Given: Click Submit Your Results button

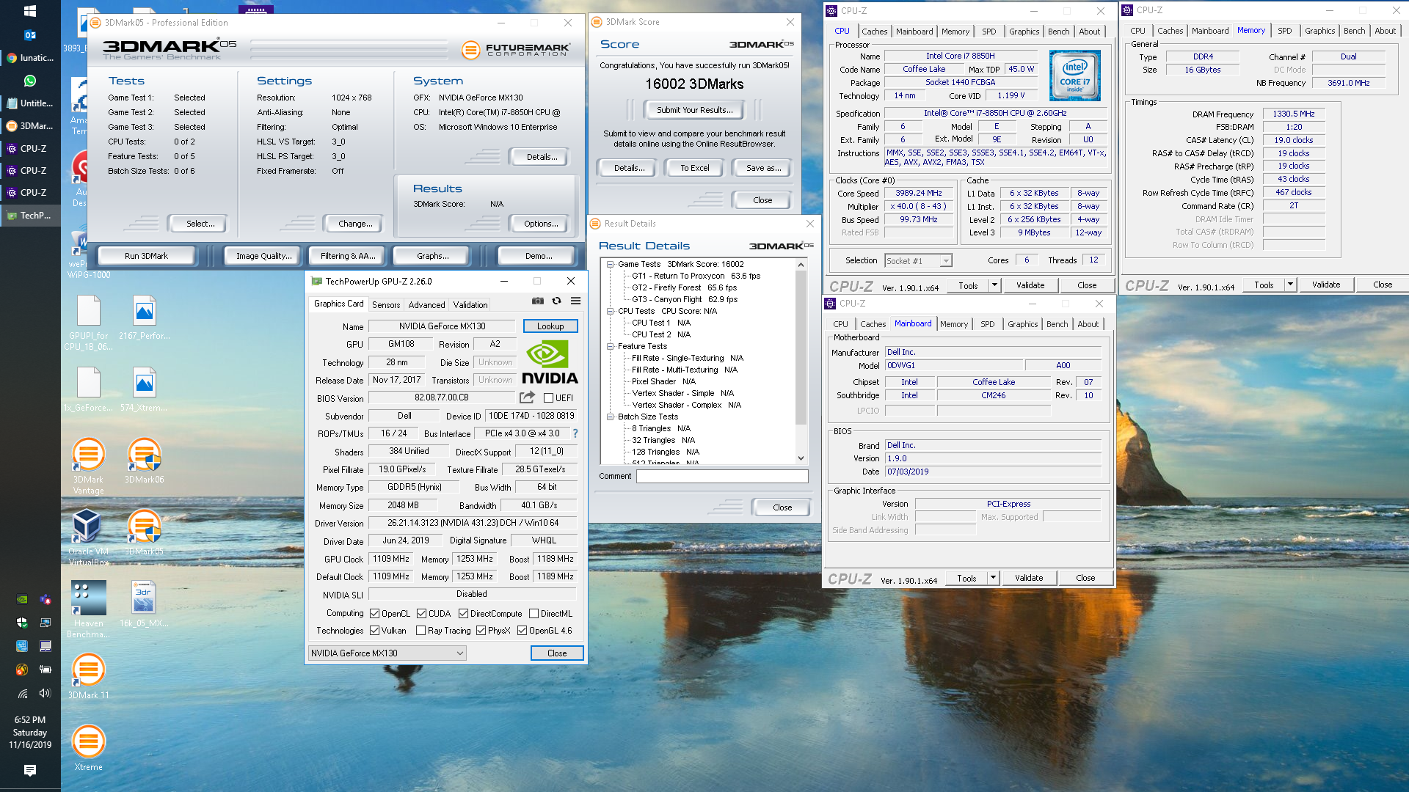Looking at the screenshot, I should (694, 110).
